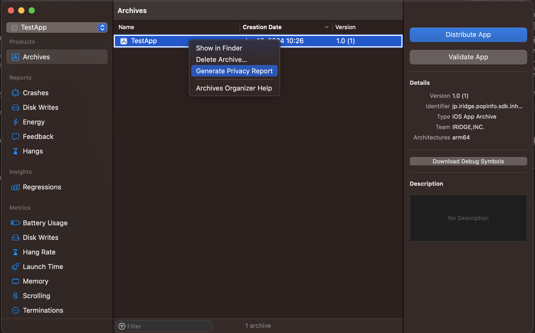
Task: Click the Energy lightning bolt icon
Action: (x=15, y=122)
